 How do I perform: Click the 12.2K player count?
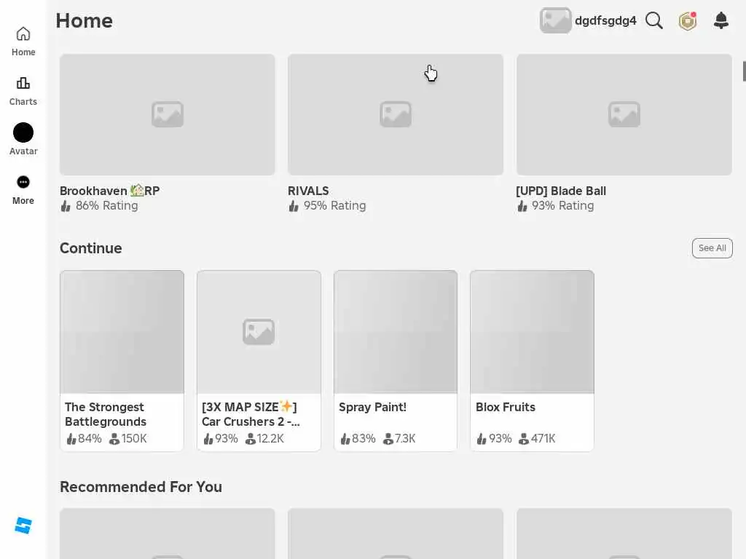point(264,439)
